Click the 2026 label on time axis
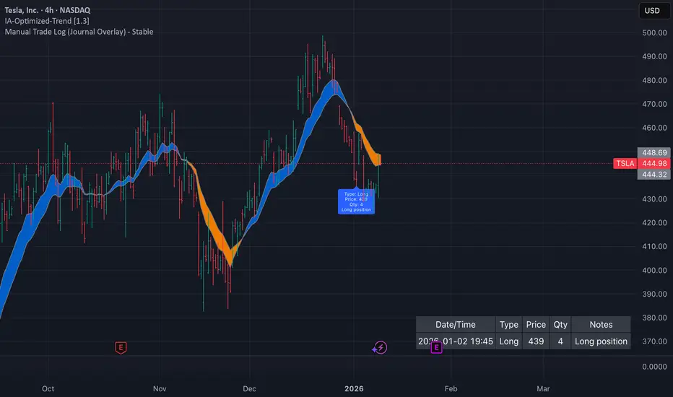673x397 pixels. pyautogui.click(x=354, y=388)
